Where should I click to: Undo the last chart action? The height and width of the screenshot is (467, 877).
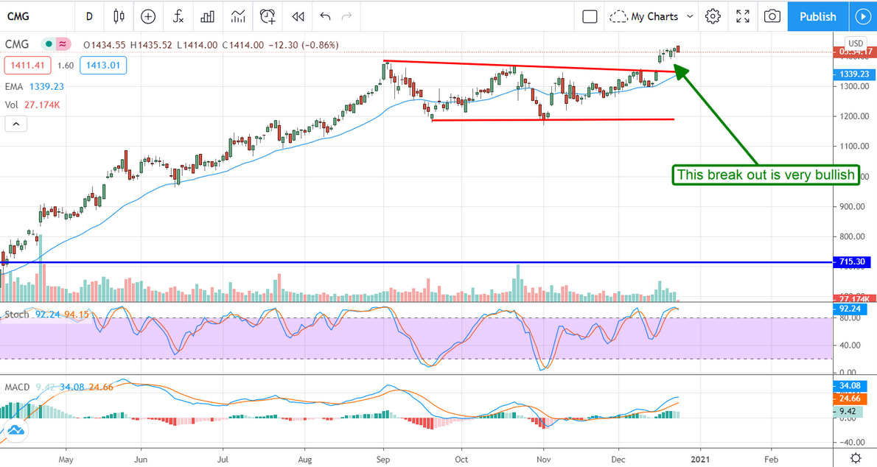[x=325, y=17]
